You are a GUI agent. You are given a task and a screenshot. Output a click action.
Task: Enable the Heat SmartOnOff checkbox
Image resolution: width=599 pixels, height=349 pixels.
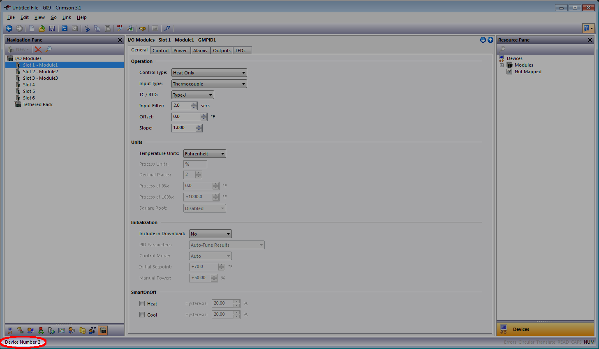tap(142, 304)
